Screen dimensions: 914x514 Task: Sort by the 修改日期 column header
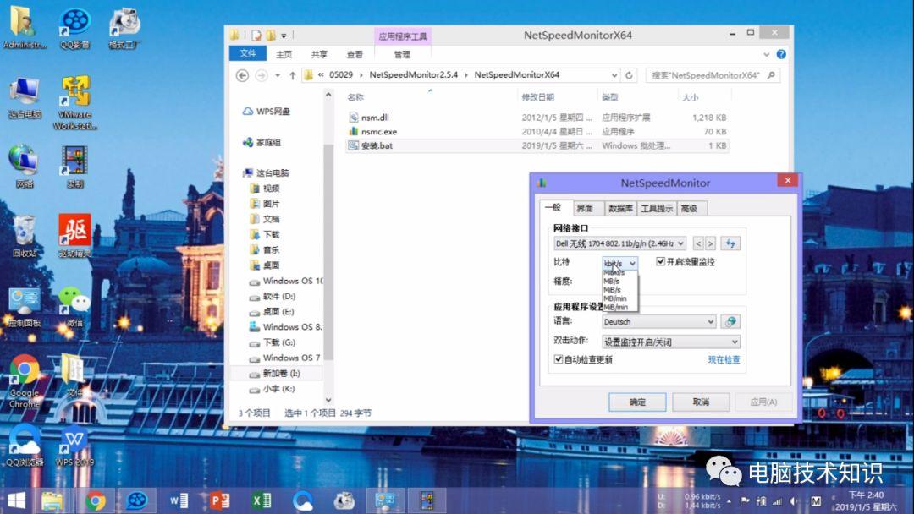[x=537, y=97]
